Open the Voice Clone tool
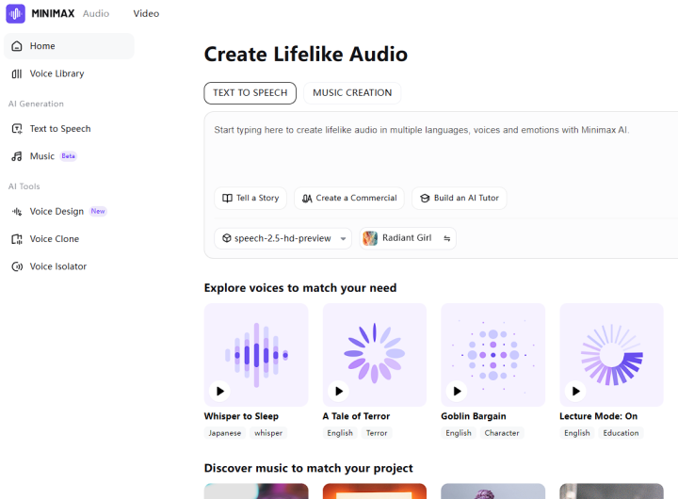Image resolution: width=678 pixels, height=499 pixels. [x=54, y=239]
